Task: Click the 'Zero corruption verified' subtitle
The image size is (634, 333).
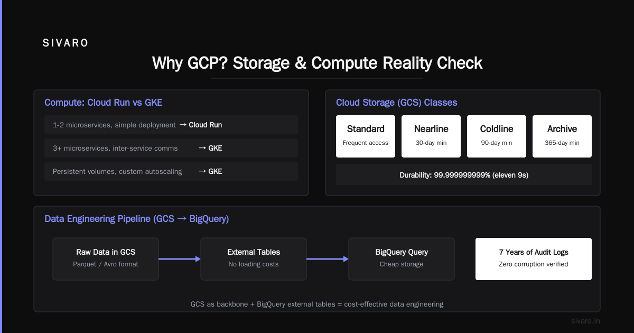Action: (534, 264)
